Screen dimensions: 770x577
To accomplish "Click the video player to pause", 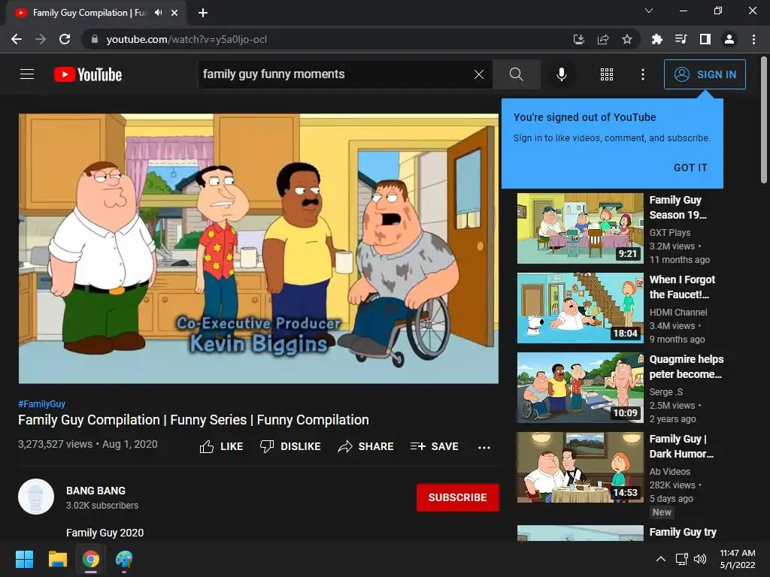I will [x=259, y=248].
